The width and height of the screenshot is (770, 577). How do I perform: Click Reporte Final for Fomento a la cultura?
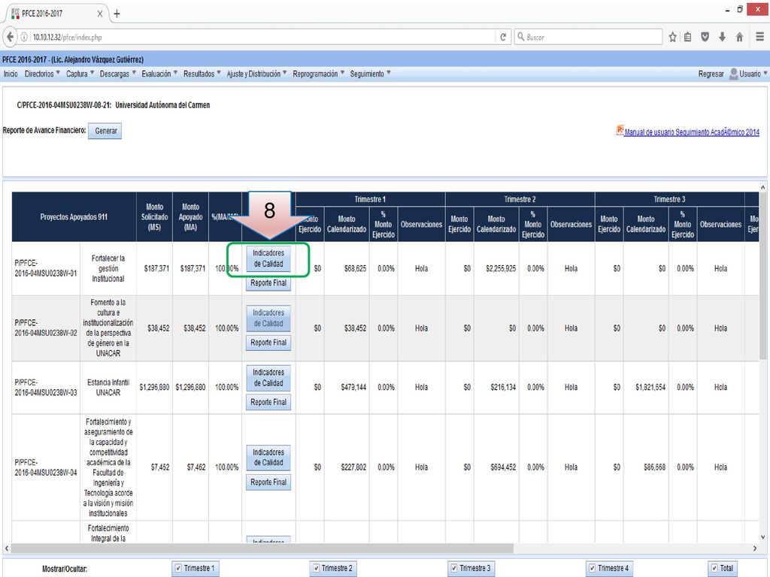pyautogui.click(x=268, y=343)
